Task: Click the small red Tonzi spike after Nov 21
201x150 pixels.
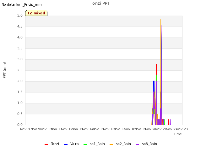Action: [168, 122]
